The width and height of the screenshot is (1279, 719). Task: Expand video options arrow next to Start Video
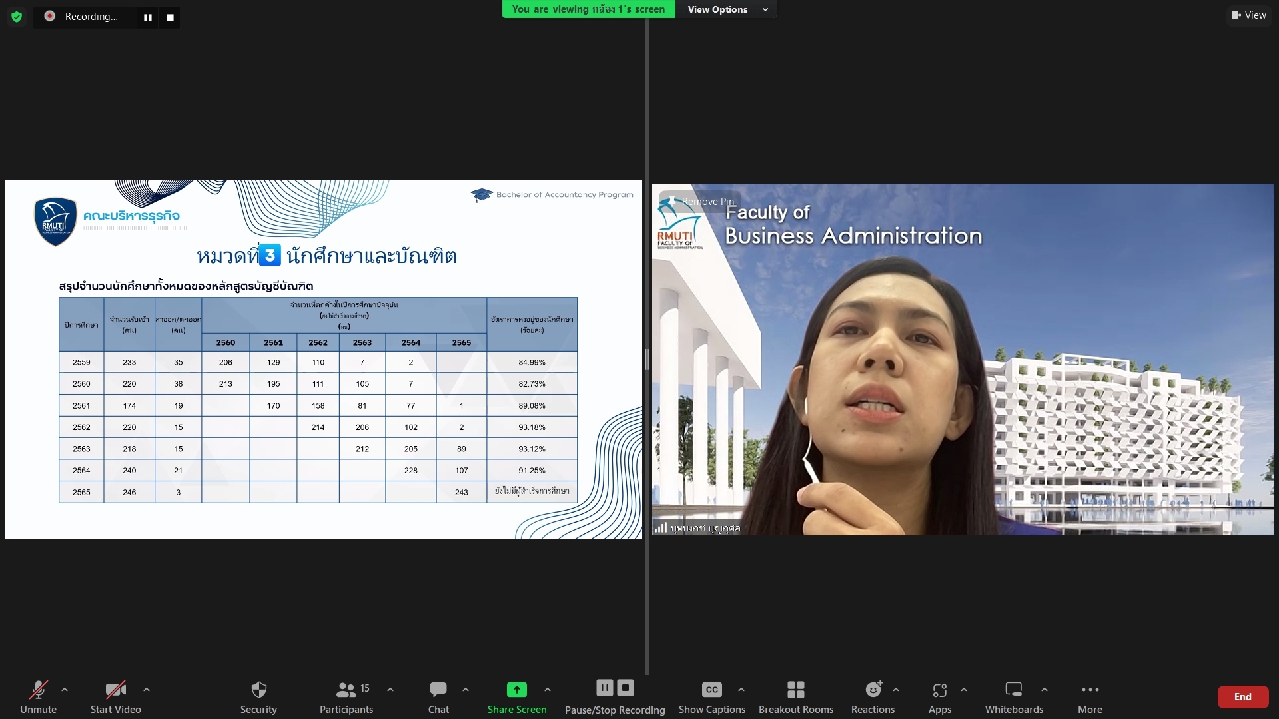pyautogui.click(x=147, y=690)
